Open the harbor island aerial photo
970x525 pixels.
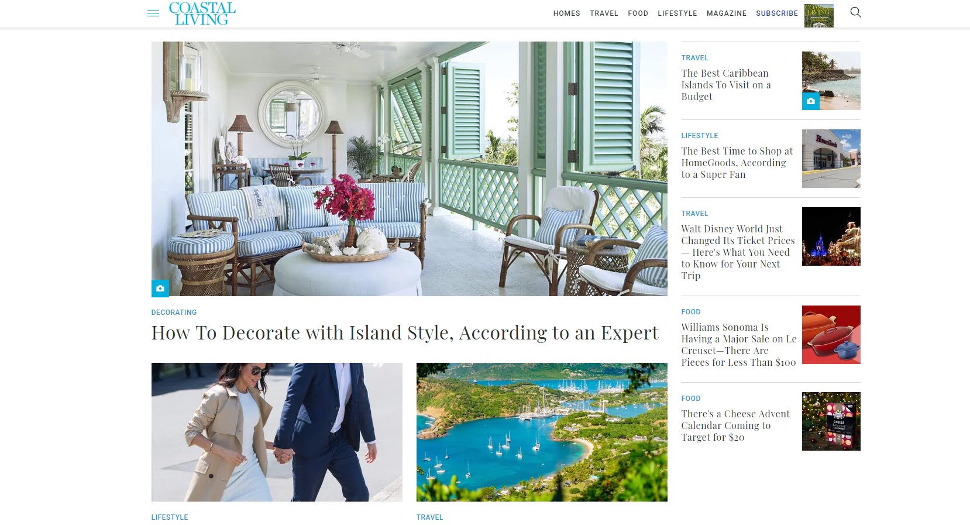pos(542,432)
